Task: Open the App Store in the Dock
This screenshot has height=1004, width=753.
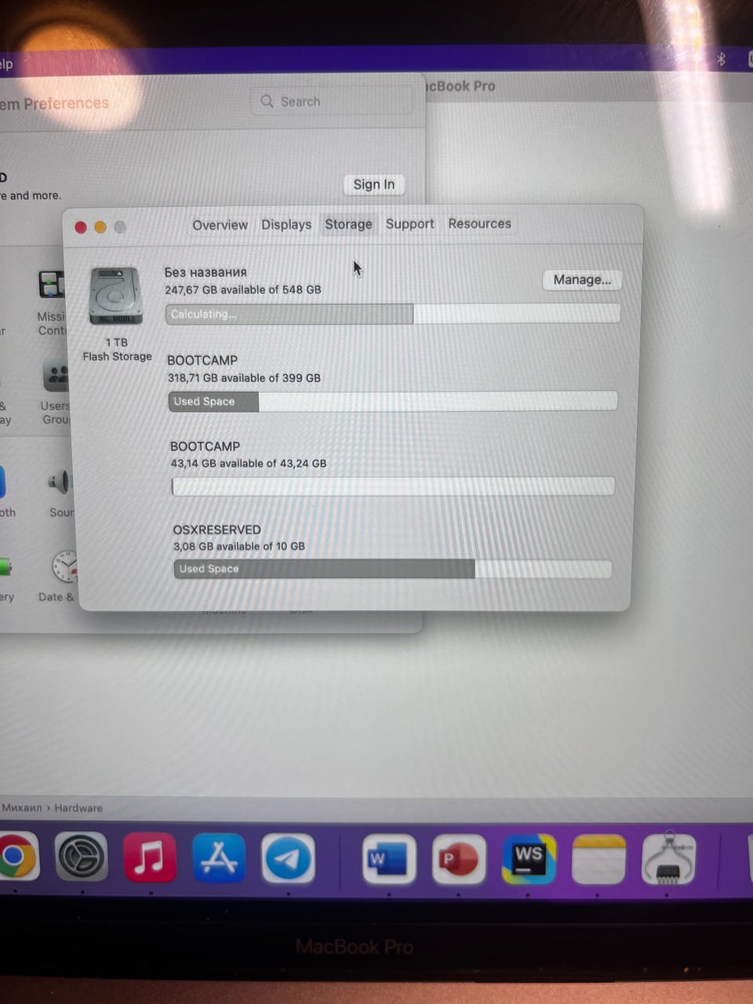Action: click(219, 857)
